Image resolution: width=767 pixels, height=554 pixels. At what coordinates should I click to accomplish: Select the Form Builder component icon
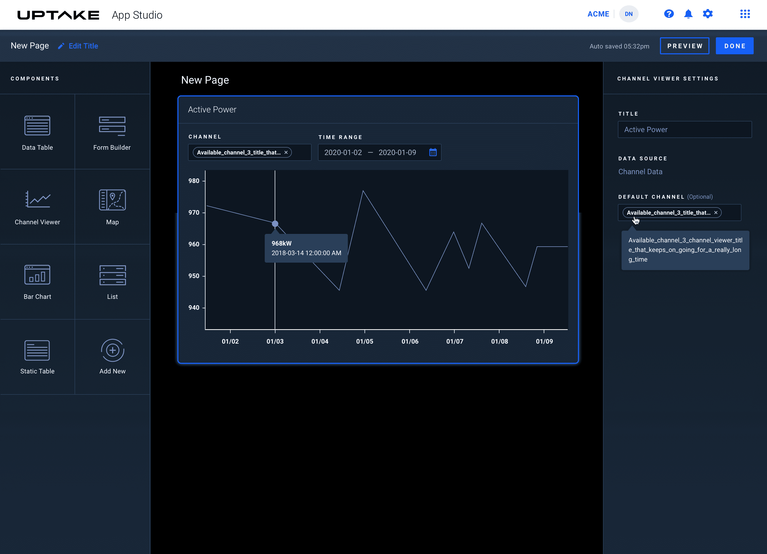click(112, 125)
